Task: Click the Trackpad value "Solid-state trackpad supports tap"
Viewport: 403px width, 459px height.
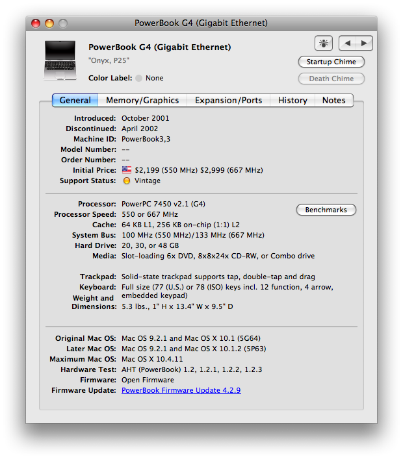Action: [x=180, y=277]
